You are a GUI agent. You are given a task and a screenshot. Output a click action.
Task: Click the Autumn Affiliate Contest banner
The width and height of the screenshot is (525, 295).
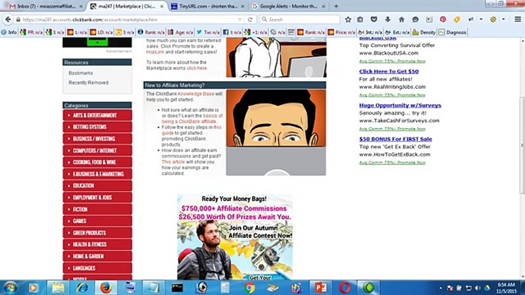(x=235, y=237)
